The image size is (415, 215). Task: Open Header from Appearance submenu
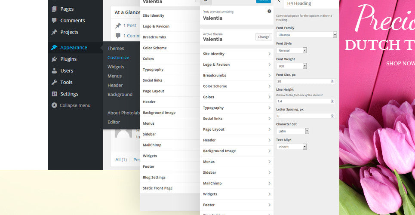click(115, 85)
